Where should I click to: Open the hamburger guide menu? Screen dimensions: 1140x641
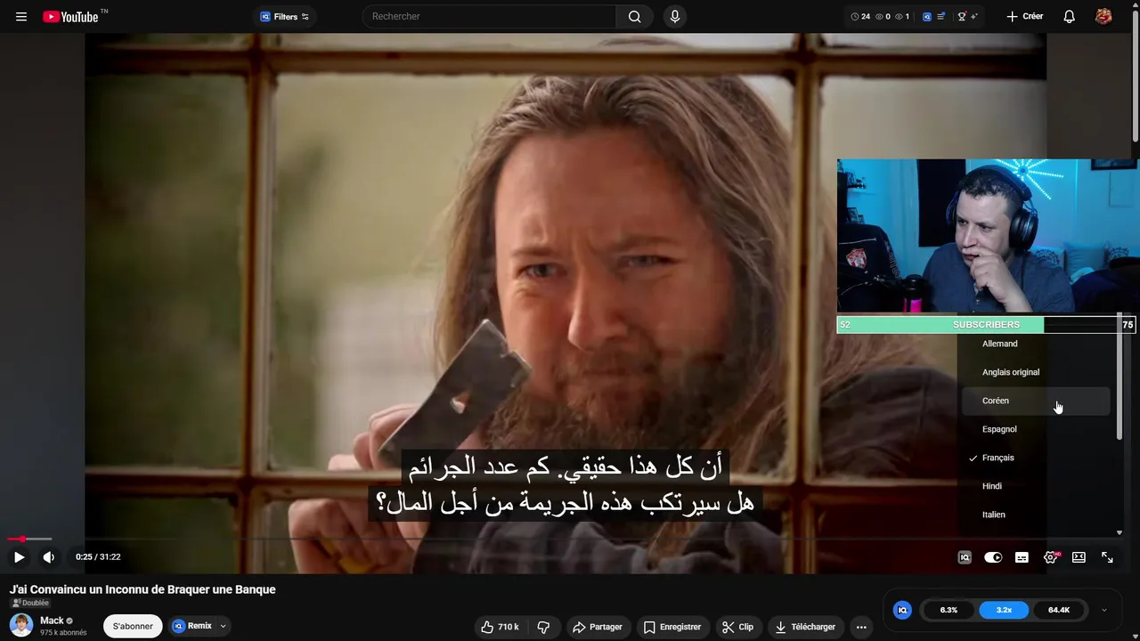click(21, 17)
